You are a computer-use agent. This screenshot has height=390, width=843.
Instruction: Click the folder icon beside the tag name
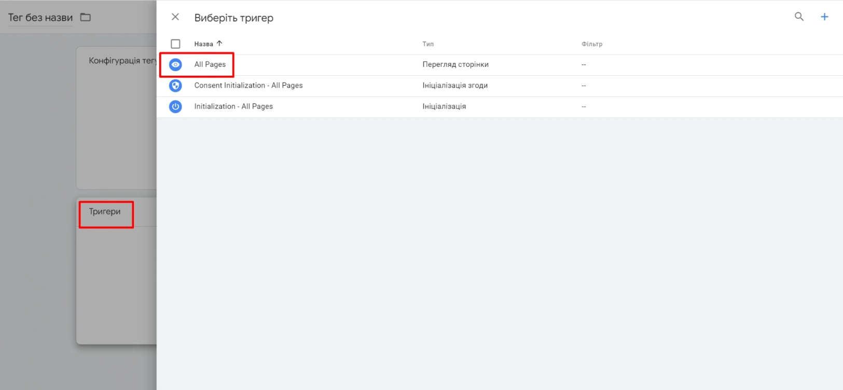[86, 18]
